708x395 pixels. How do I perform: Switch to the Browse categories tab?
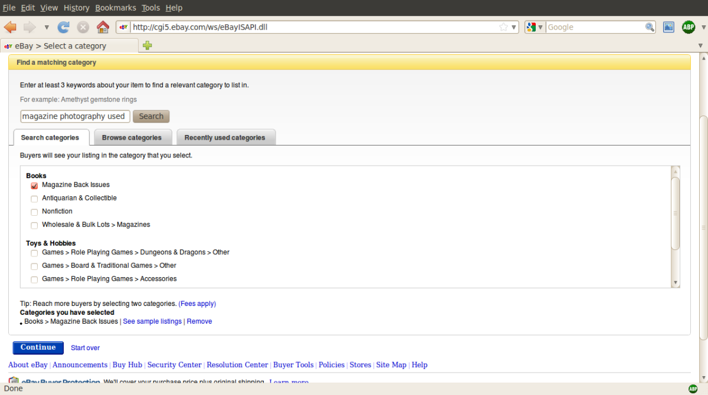pyautogui.click(x=133, y=137)
